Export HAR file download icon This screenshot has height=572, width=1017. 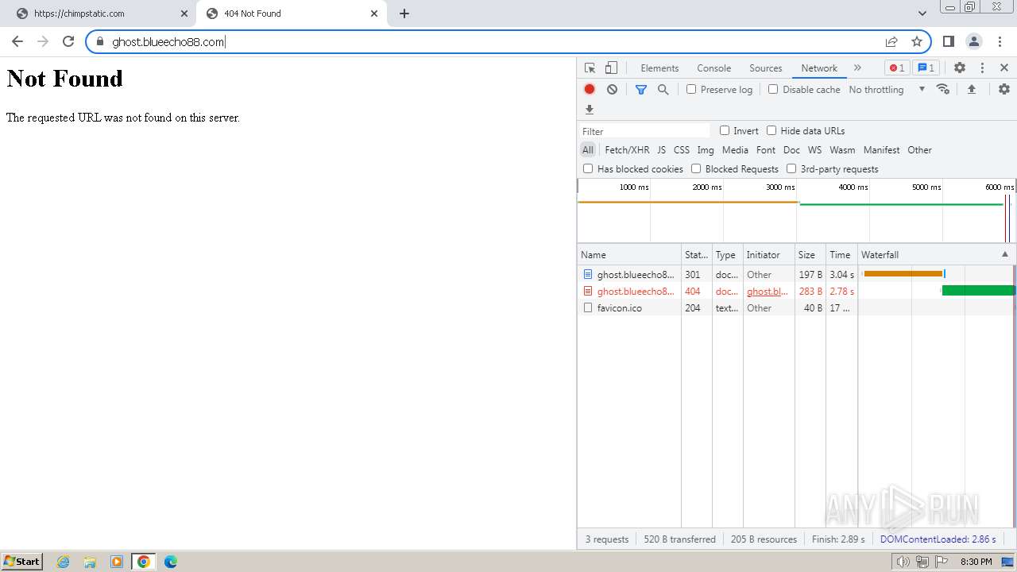pos(590,110)
